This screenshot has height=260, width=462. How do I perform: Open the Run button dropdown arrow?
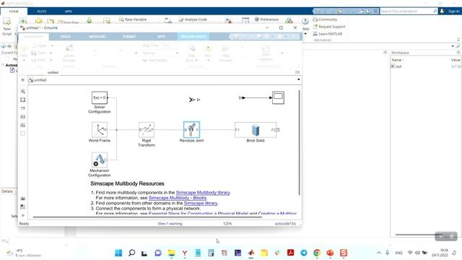[x=208, y=60]
